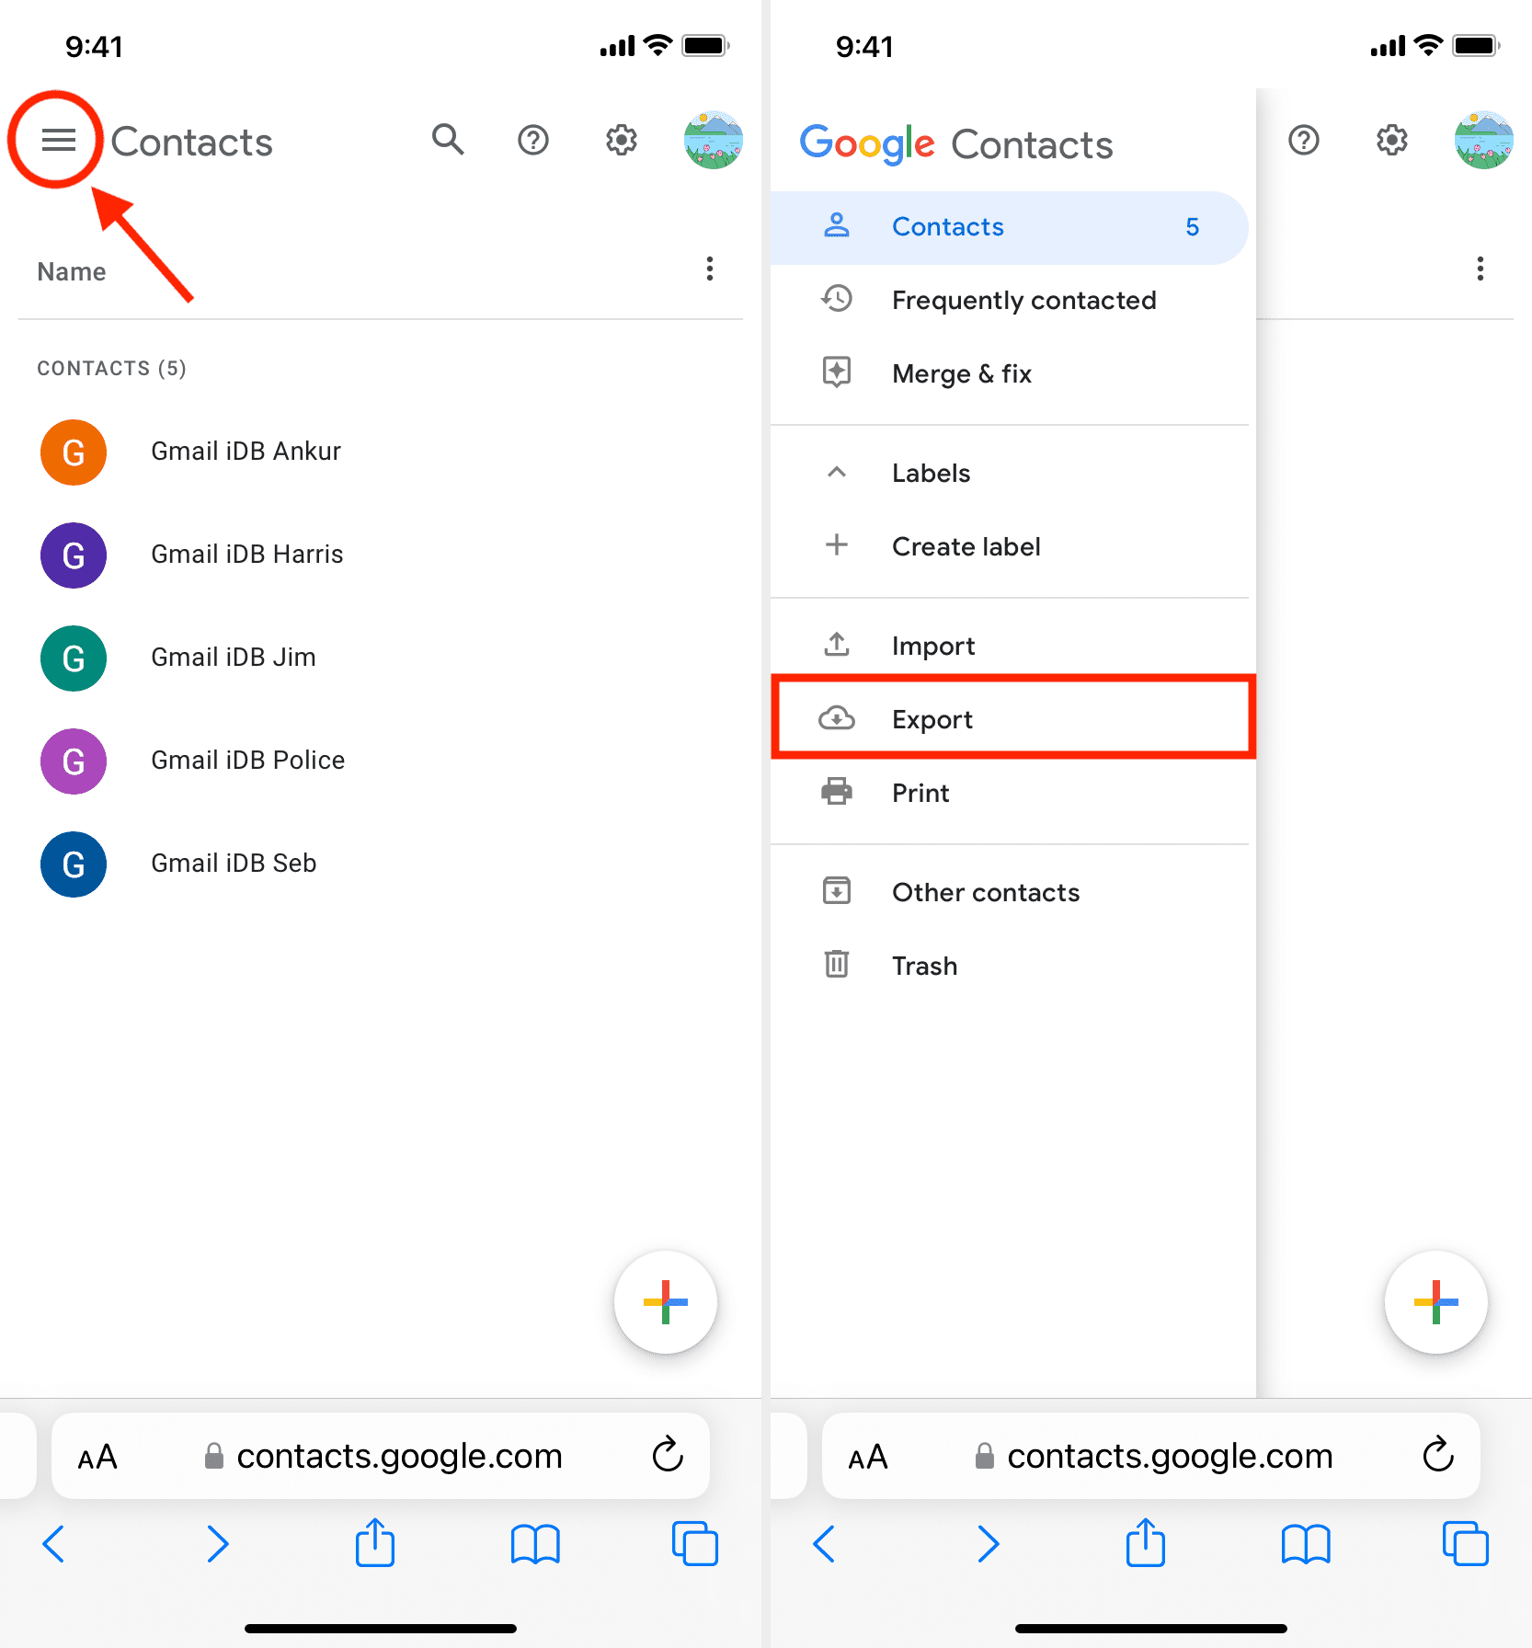Image resolution: width=1532 pixels, height=1648 pixels.
Task: Tap the share icon in left Safari
Action: (375, 1541)
